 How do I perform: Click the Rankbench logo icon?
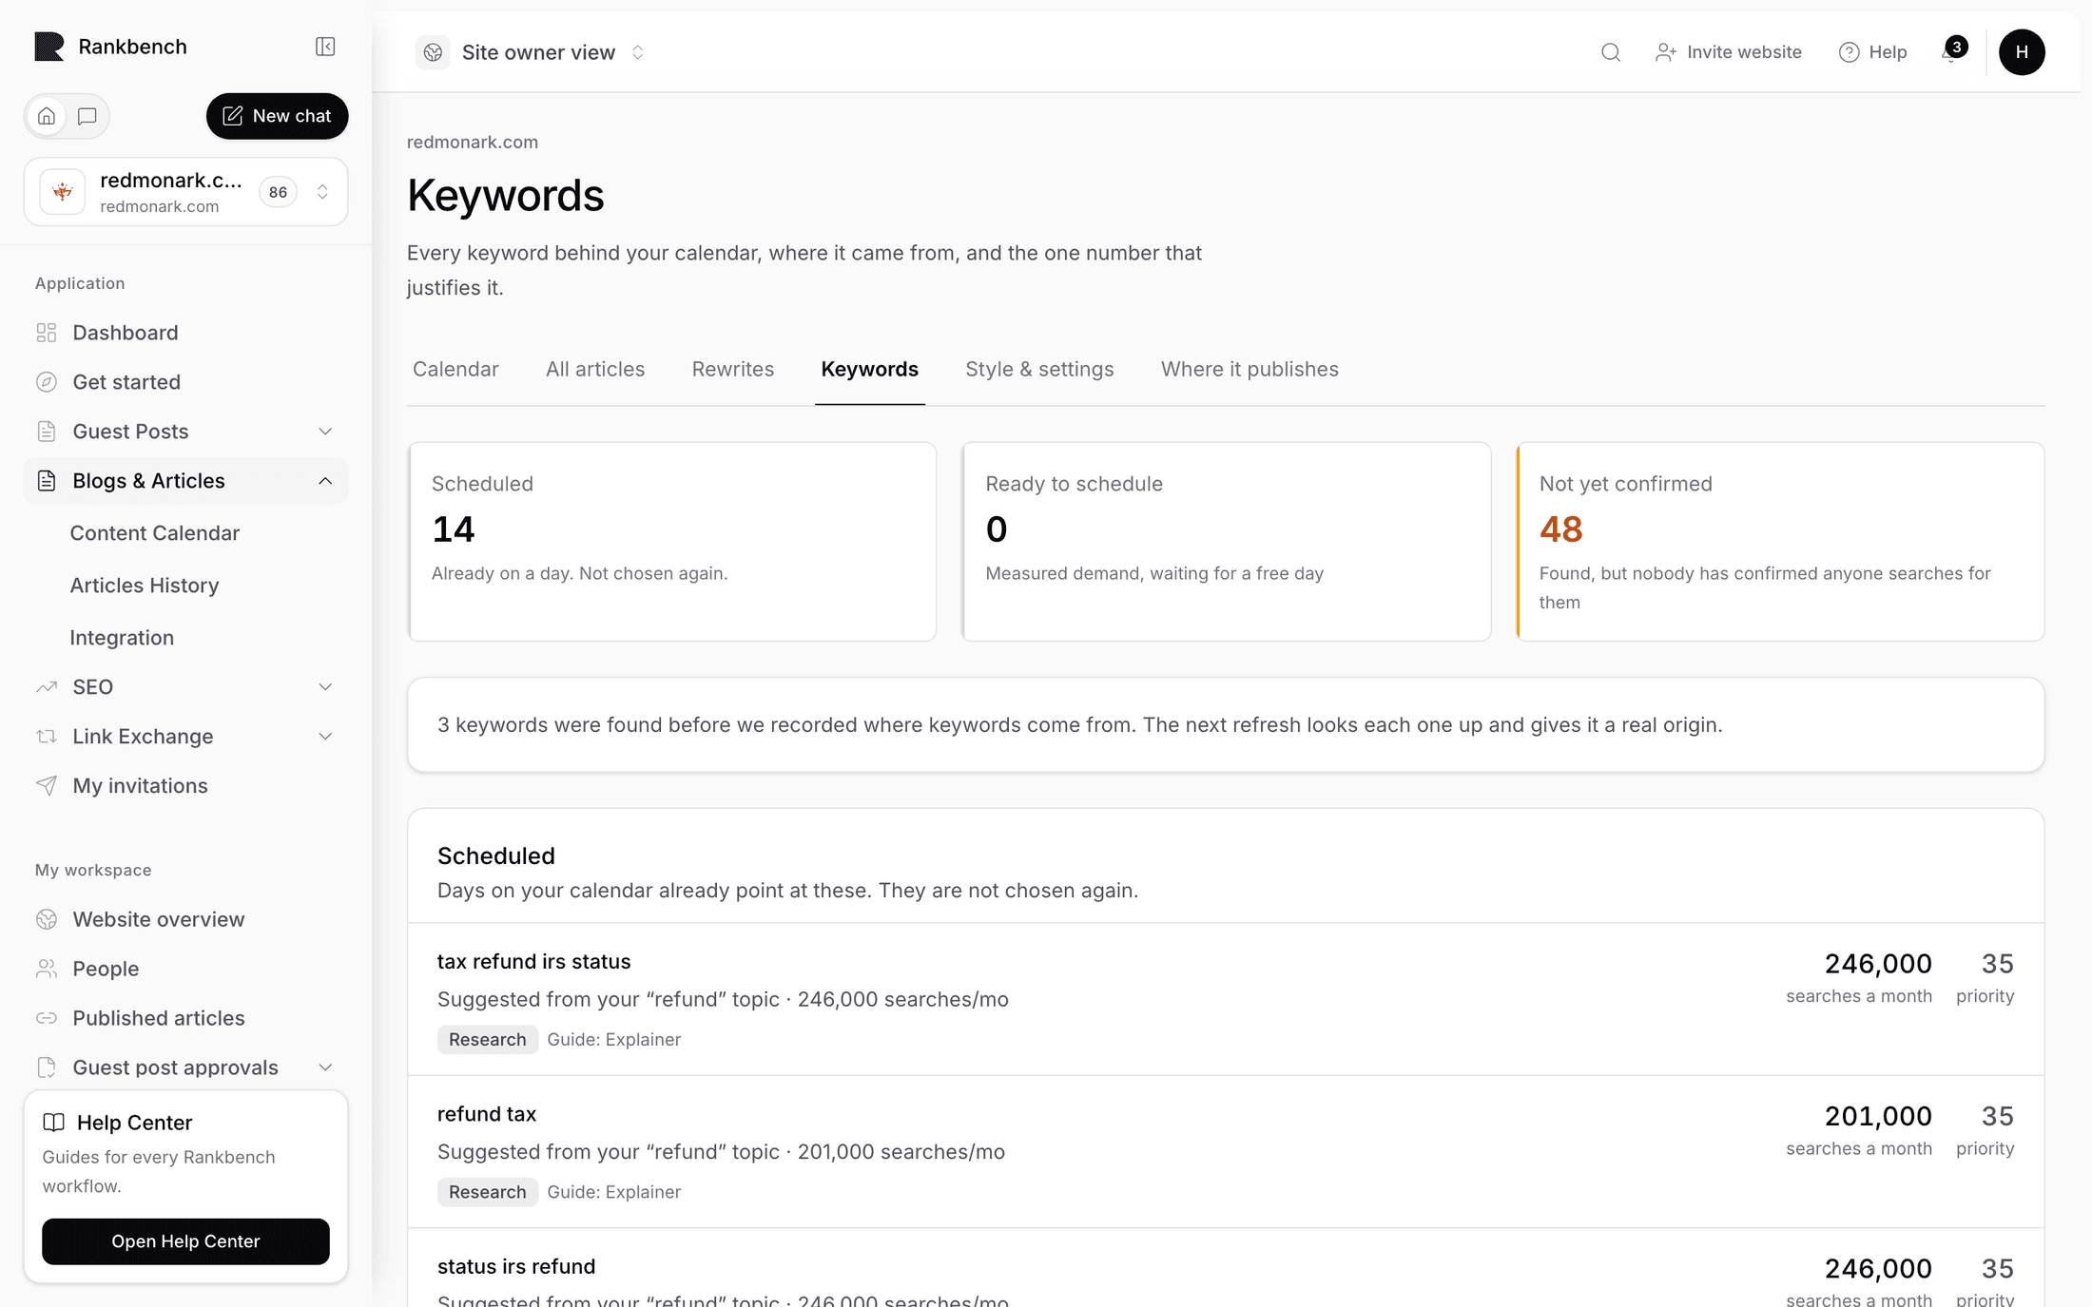[49, 47]
